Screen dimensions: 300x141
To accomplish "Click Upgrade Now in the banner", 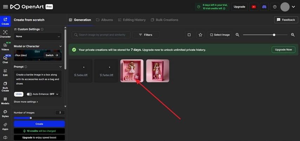I will (x=284, y=50).
